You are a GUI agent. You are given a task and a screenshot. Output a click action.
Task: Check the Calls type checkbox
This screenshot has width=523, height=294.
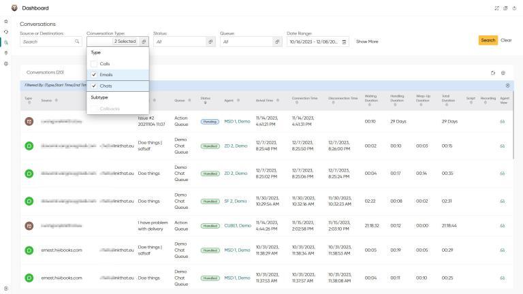95,63
